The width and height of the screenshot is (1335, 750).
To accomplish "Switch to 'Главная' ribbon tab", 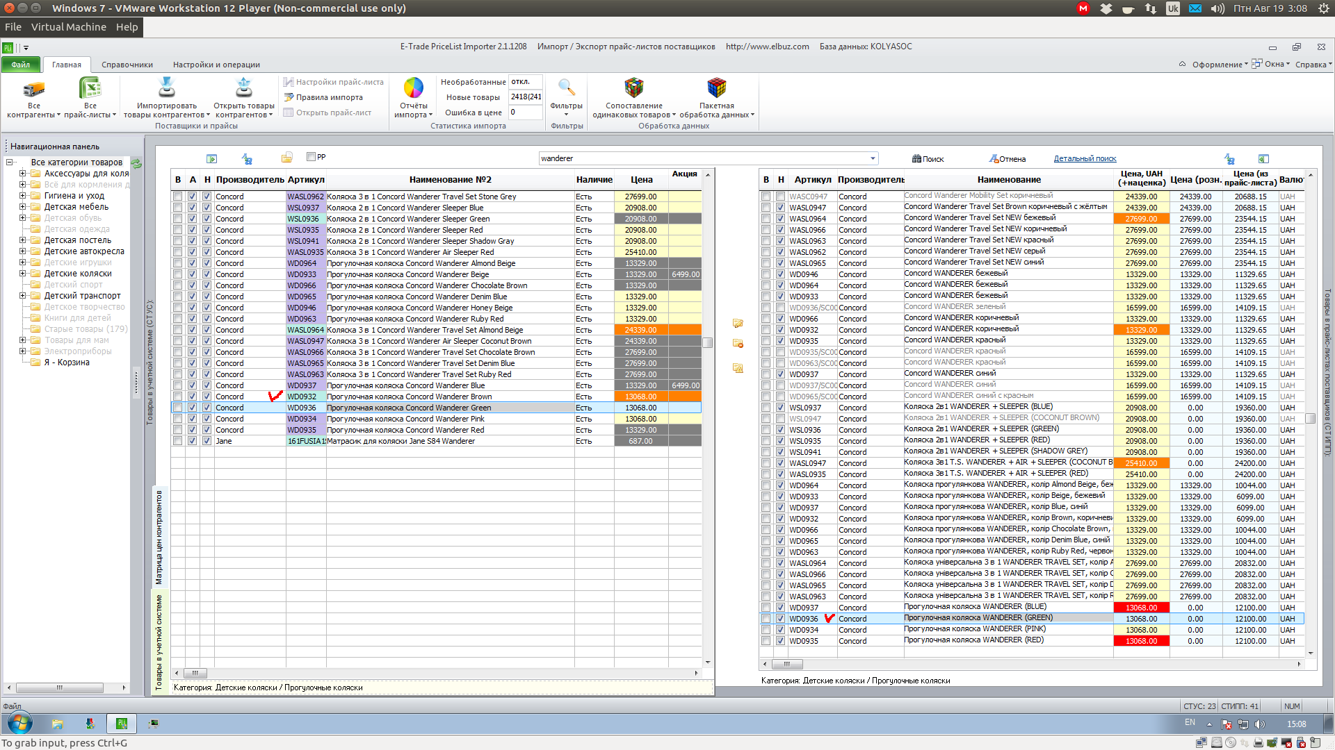I will coord(67,65).
